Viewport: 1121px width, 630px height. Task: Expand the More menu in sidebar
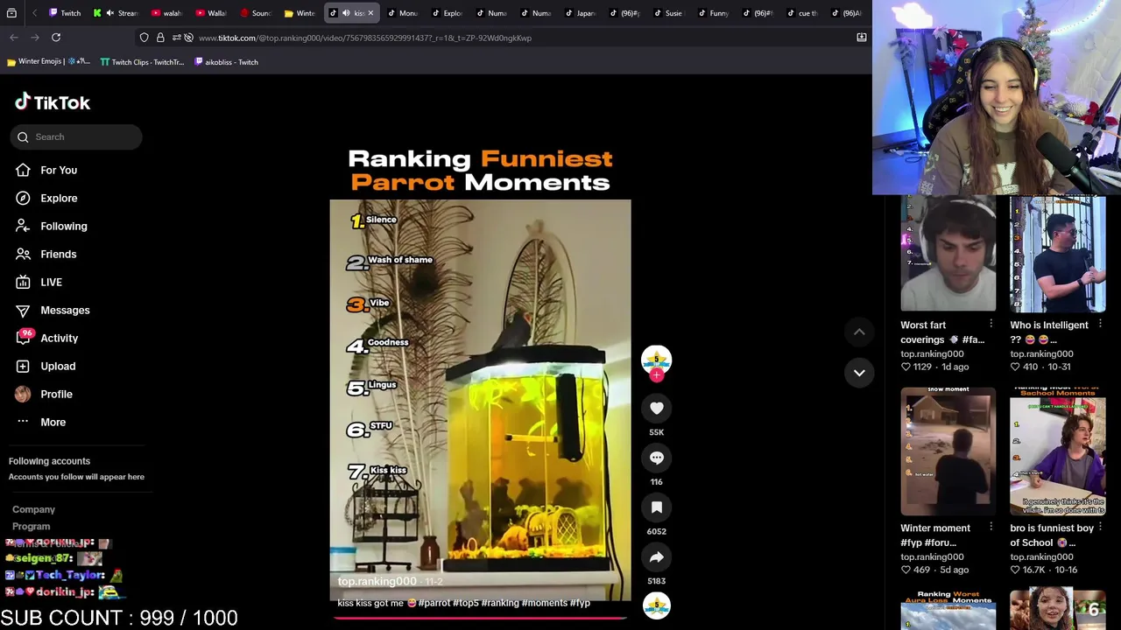[53, 422]
